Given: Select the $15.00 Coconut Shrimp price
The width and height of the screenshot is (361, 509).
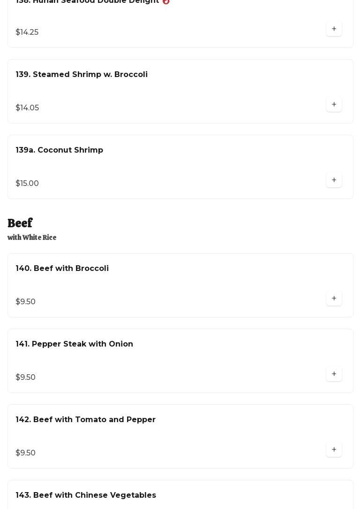Looking at the screenshot, I should [x=27, y=184].
